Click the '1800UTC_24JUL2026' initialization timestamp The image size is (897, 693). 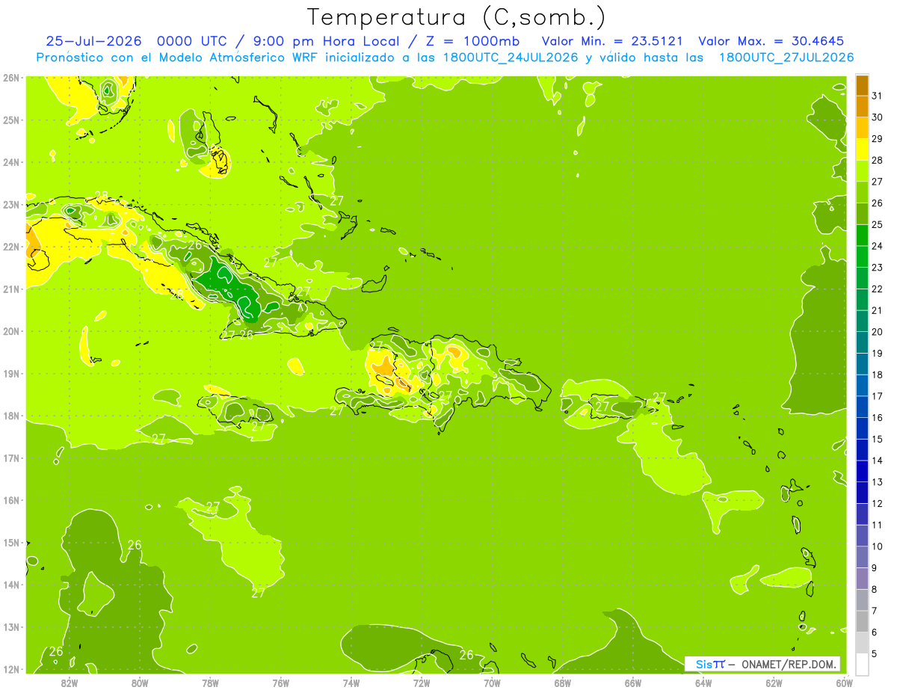511,58
